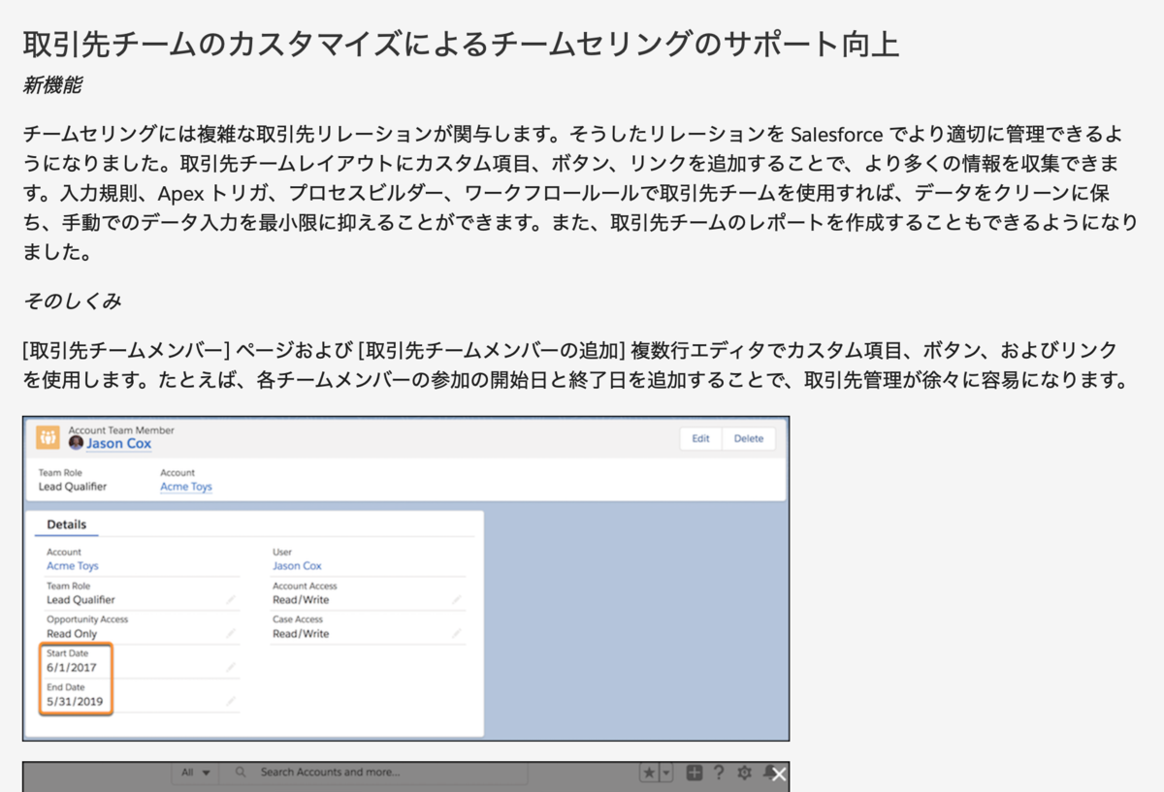This screenshot has height=792, width=1164.
Task: Click the orange Account Team Member object icon
Action: click(47, 436)
